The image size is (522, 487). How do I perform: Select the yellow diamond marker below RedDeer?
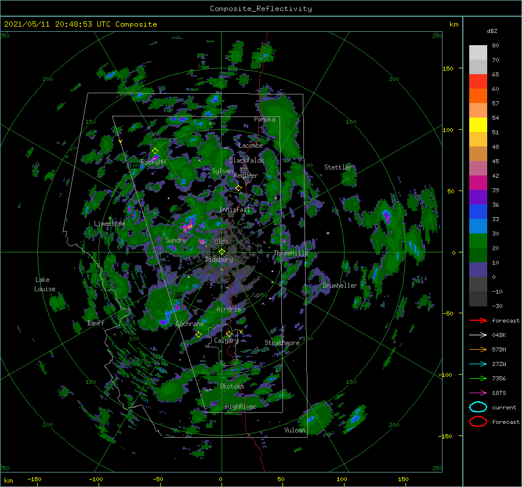coord(238,188)
